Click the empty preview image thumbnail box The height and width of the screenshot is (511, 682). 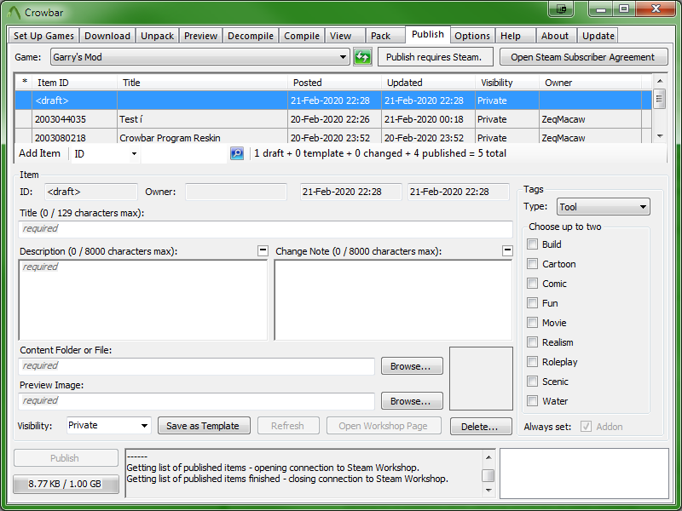(x=481, y=378)
